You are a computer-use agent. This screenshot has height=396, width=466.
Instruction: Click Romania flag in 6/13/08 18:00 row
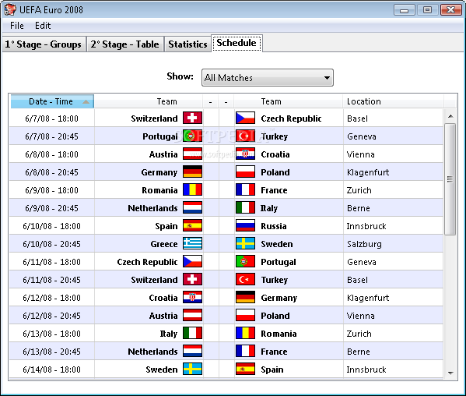(x=245, y=333)
